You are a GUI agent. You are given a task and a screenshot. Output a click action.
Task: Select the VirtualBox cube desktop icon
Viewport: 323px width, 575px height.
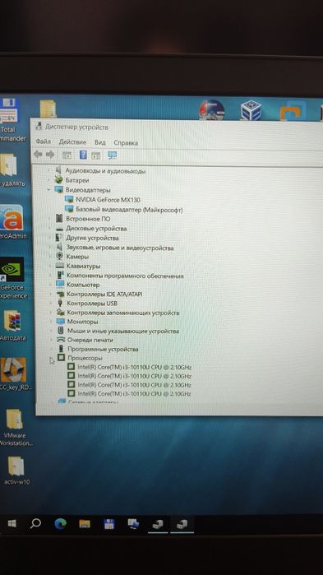click(x=251, y=109)
